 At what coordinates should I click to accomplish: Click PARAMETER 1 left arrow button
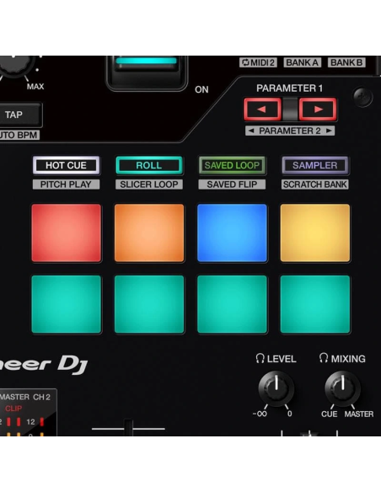(x=262, y=110)
